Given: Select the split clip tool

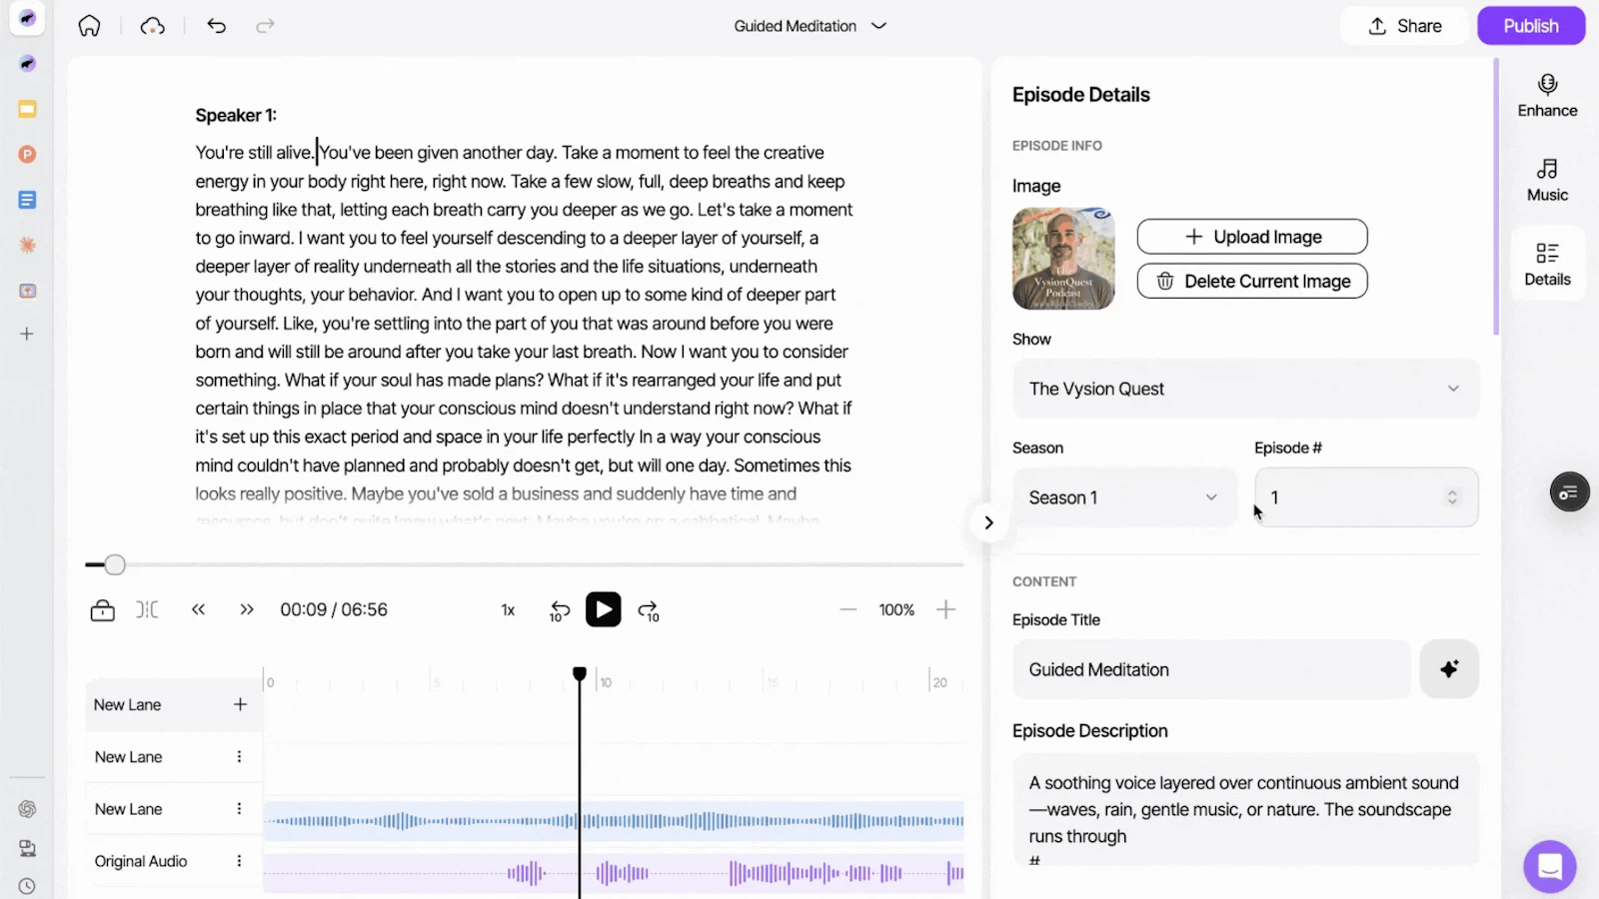Looking at the screenshot, I should (147, 609).
